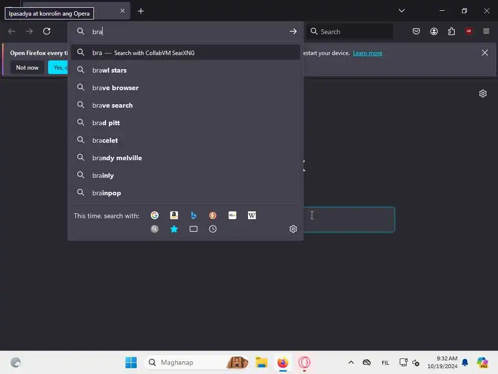Select the 'brandy melville' suggestion
The height and width of the screenshot is (374, 498).
[185, 158]
